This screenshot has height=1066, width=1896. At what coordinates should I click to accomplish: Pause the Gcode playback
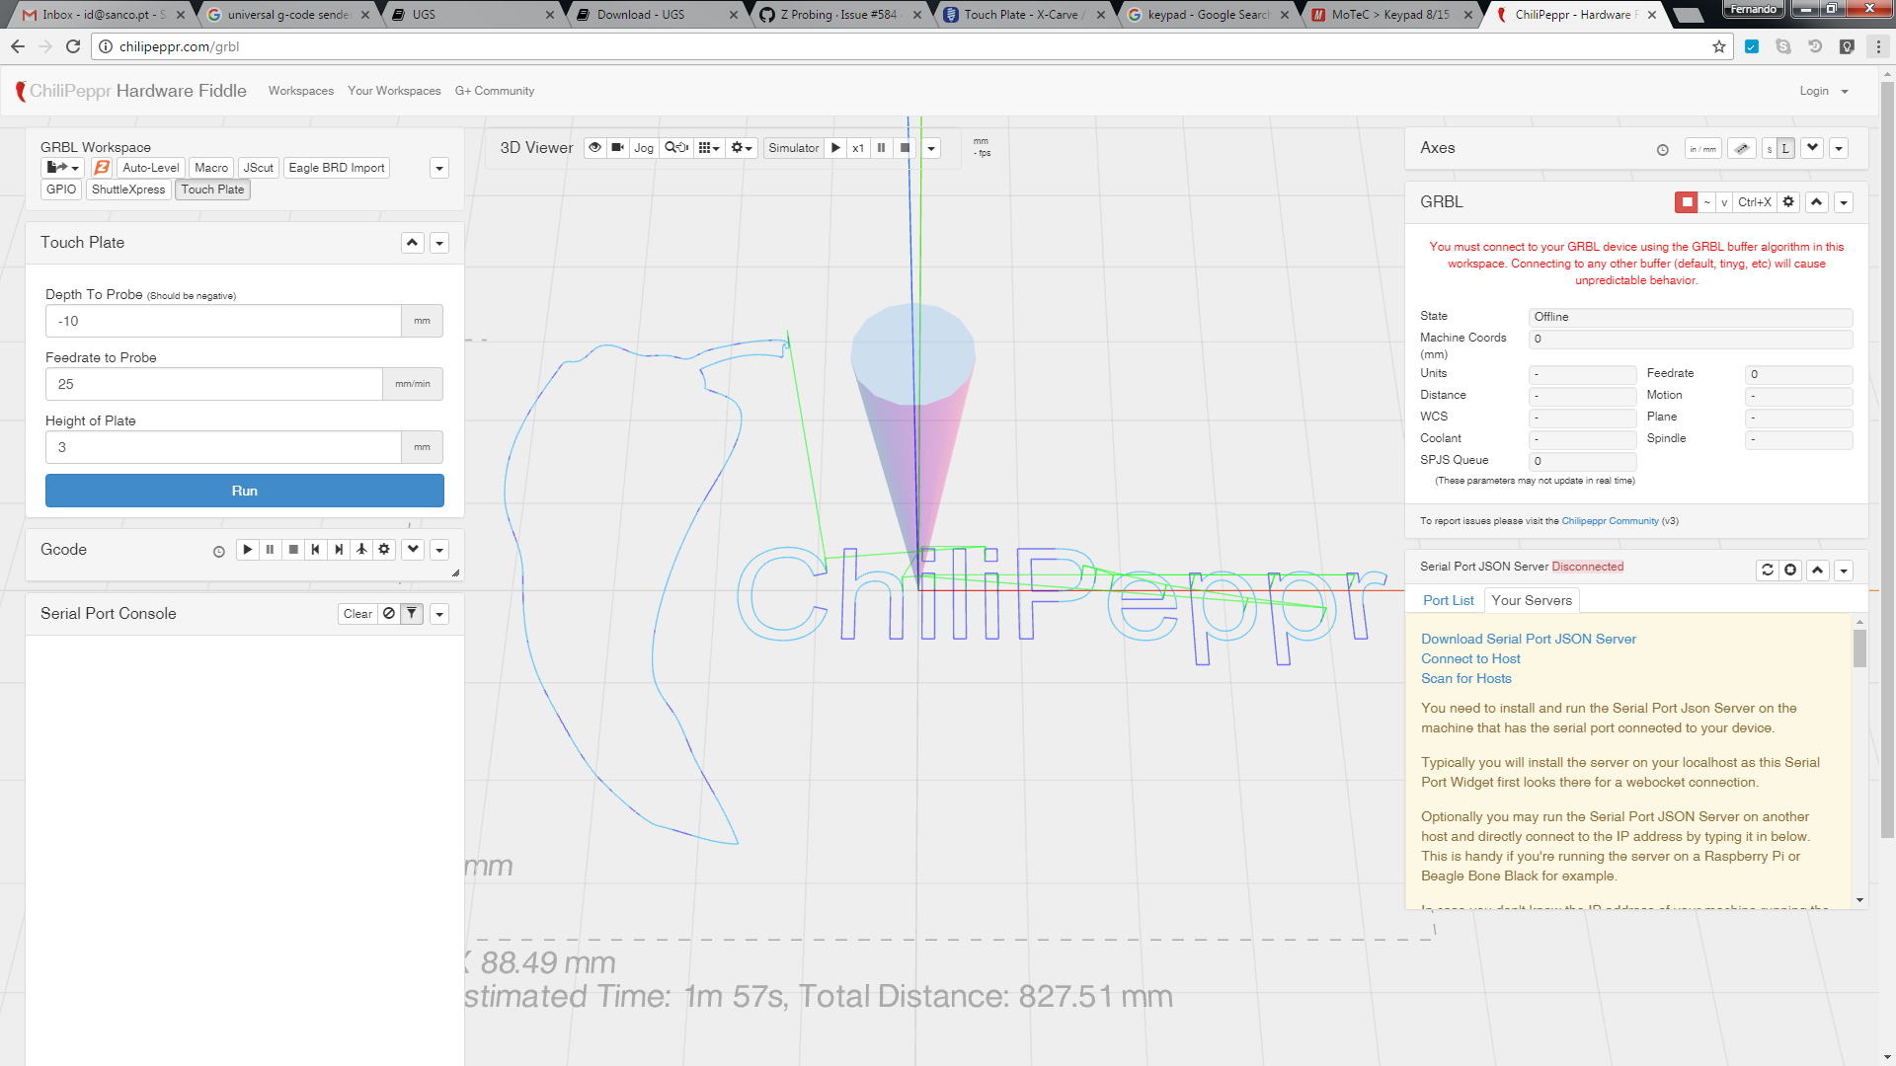(x=270, y=550)
